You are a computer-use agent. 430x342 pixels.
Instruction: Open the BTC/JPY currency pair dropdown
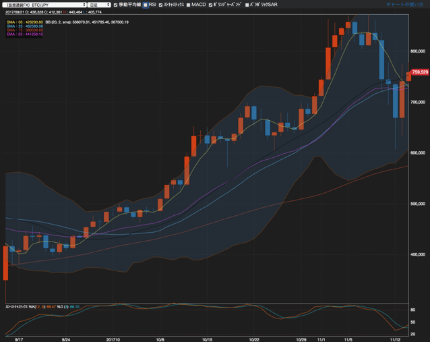point(44,5)
